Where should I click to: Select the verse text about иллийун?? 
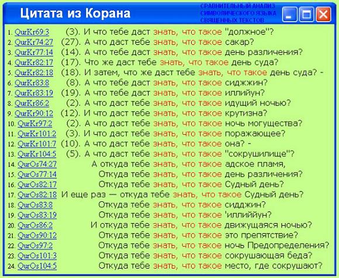[163, 93]
